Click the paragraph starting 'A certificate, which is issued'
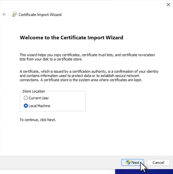The height and width of the screenshot is (174, 173). (x=89, y=76)
